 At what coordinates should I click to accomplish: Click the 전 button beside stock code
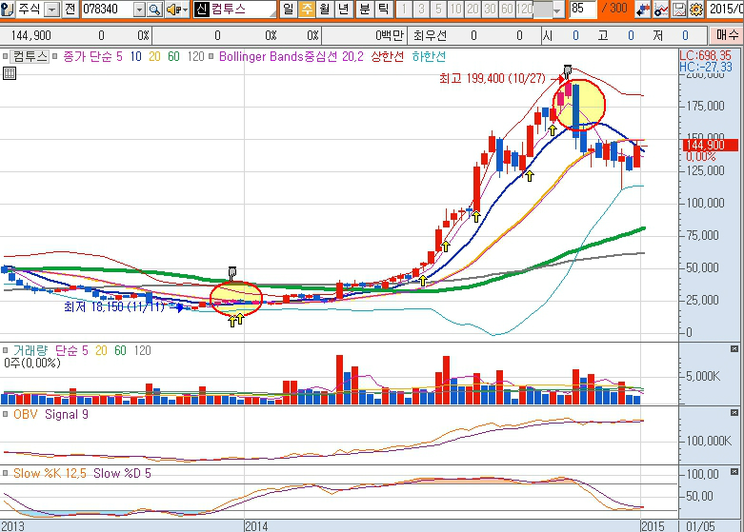coord(70,9)
